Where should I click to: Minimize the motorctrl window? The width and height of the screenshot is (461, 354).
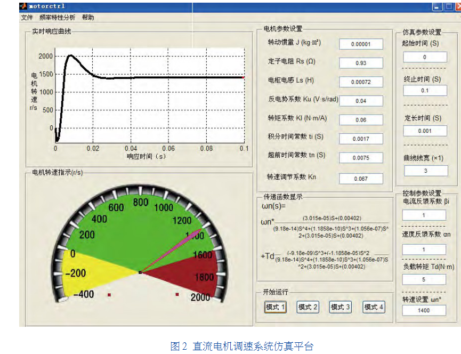pos(436,6)
